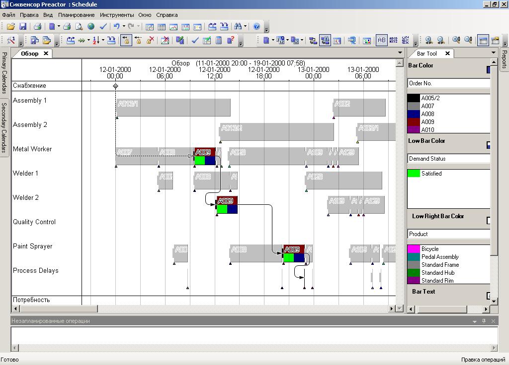This screenshot has width=509, height=365.
Task: Select the Quality Control resource row label
Action: (x=34, y=222)
